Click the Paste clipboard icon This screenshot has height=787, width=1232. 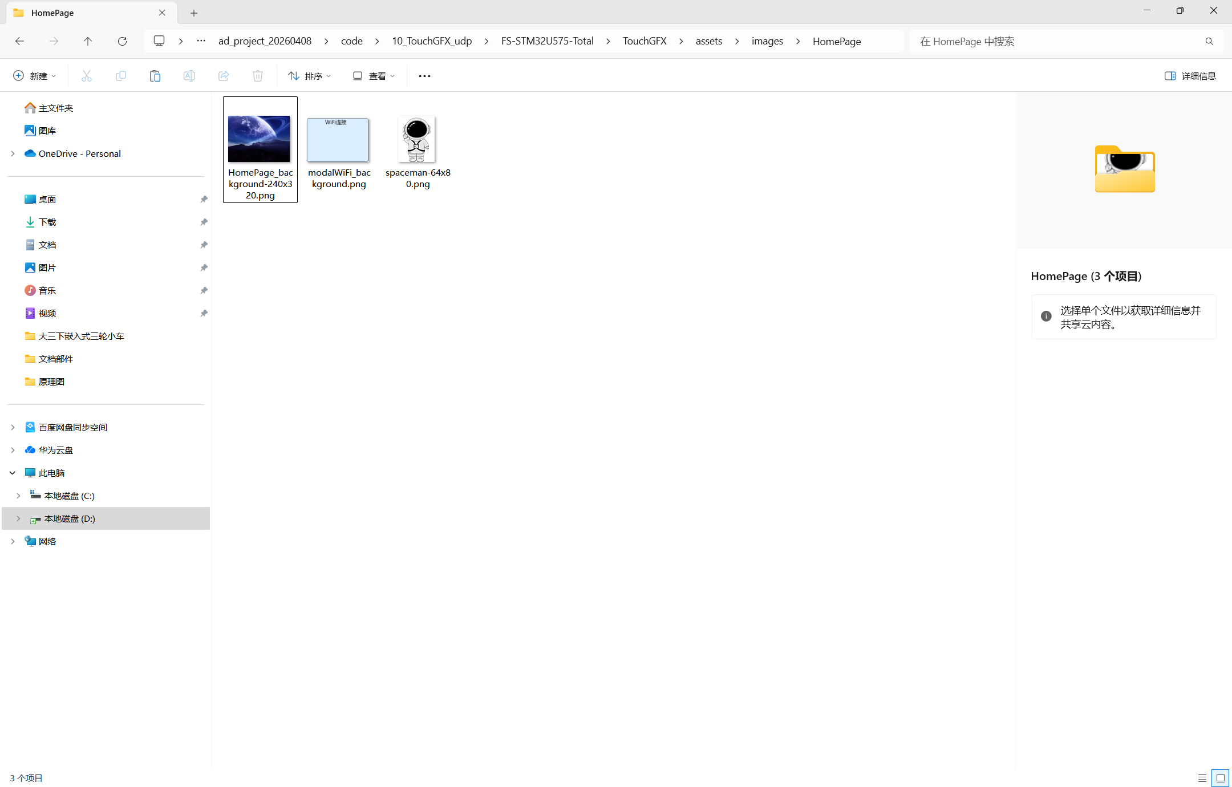coord(155,76)
